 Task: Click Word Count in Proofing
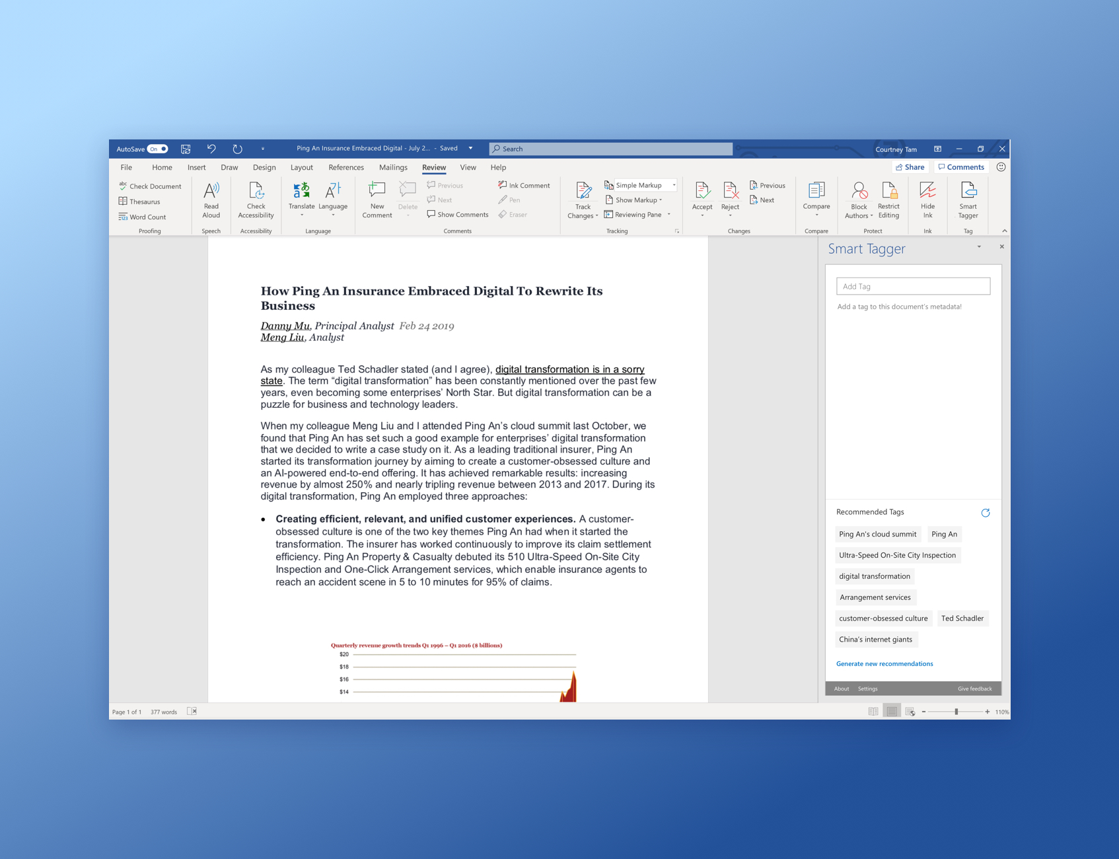tap(142, 217)
